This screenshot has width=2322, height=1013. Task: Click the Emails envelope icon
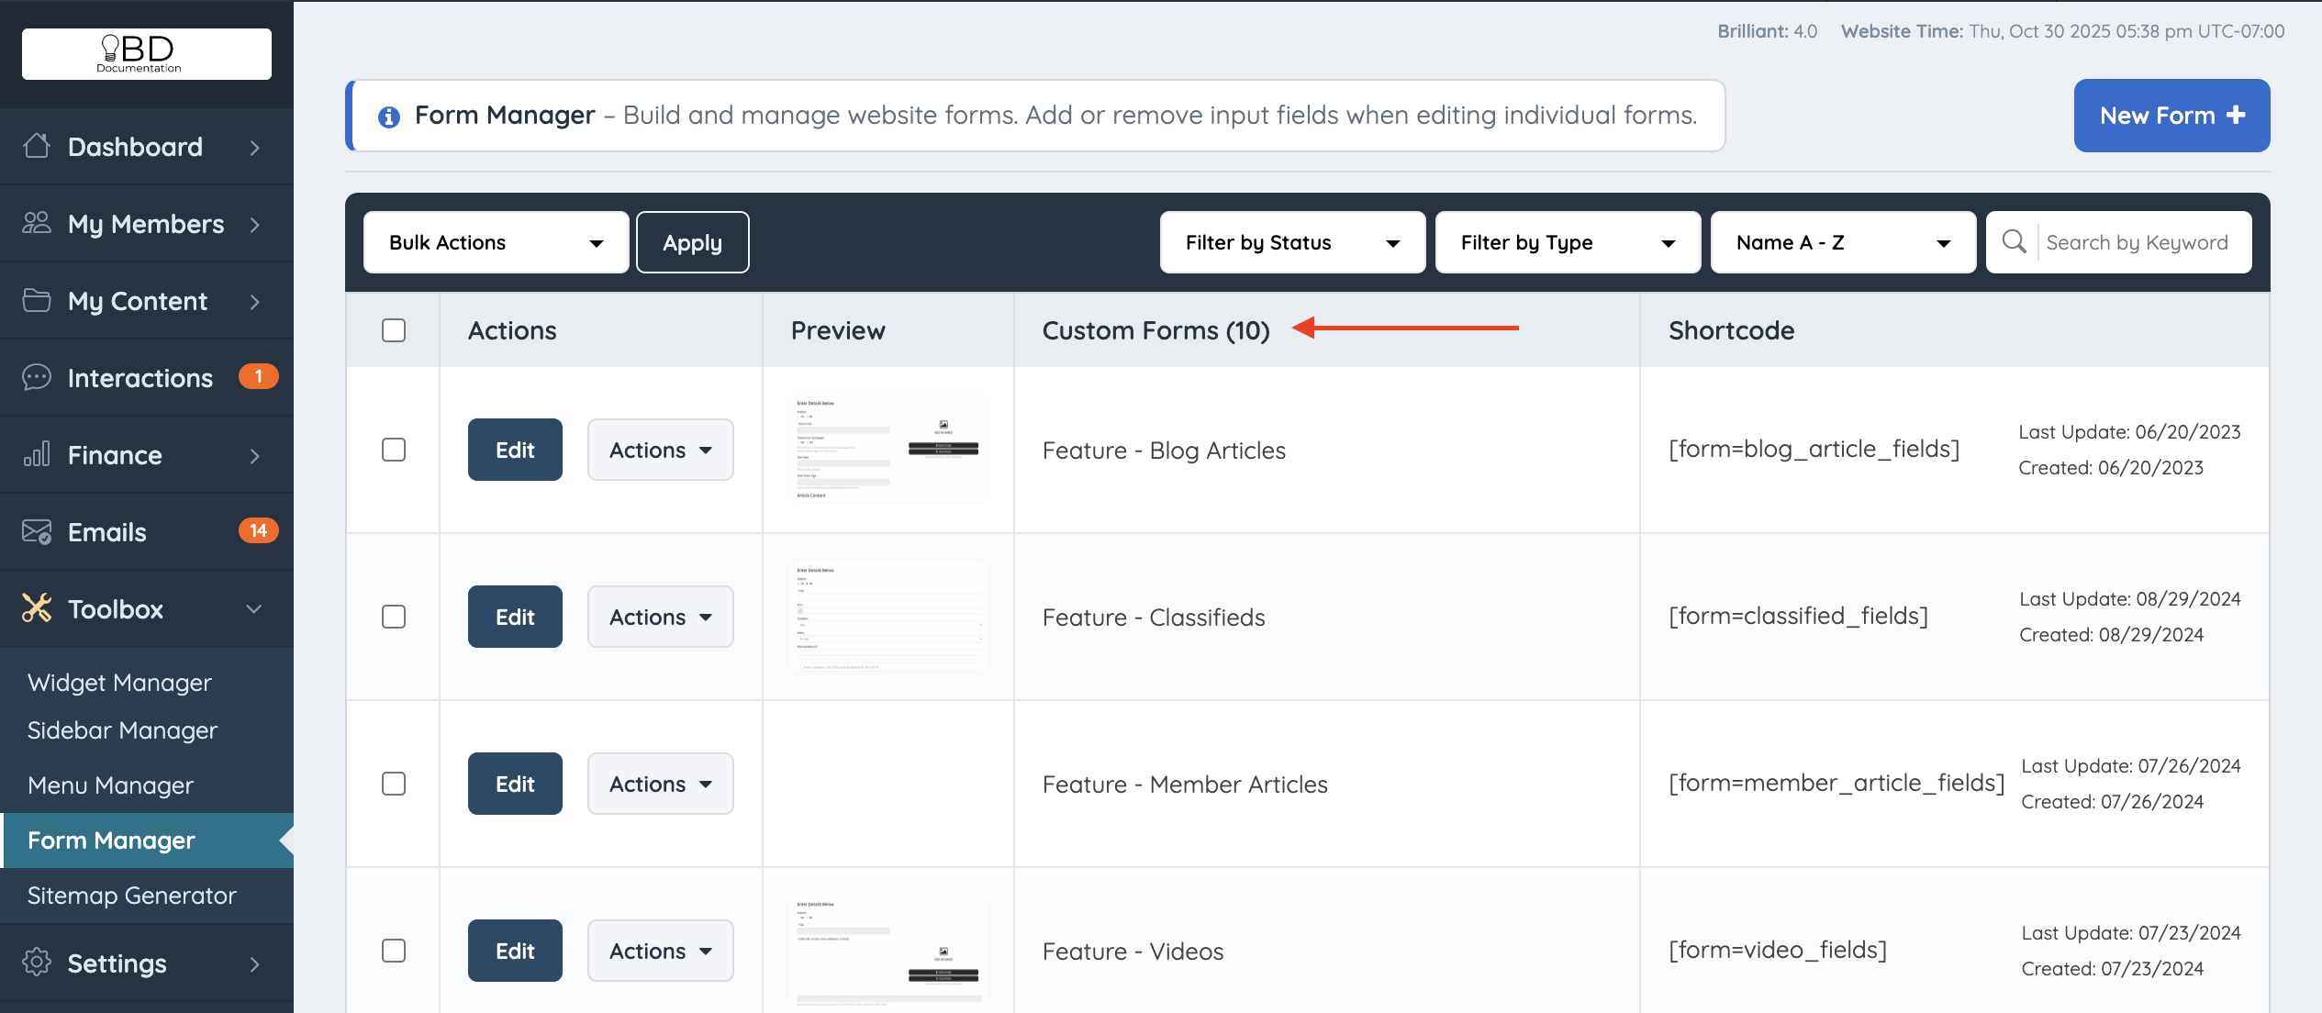click(x=37, y=531)
